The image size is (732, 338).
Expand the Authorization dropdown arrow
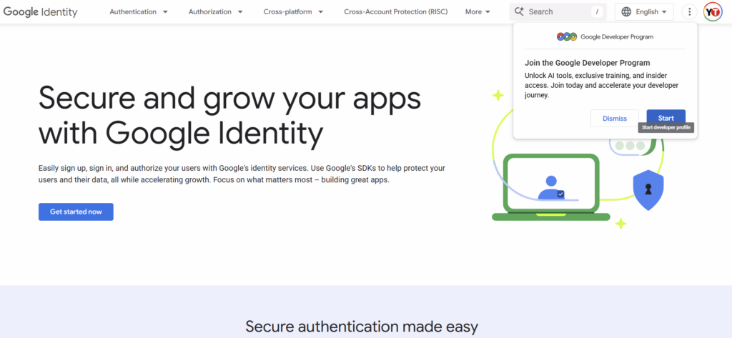[x=240, y=11]
